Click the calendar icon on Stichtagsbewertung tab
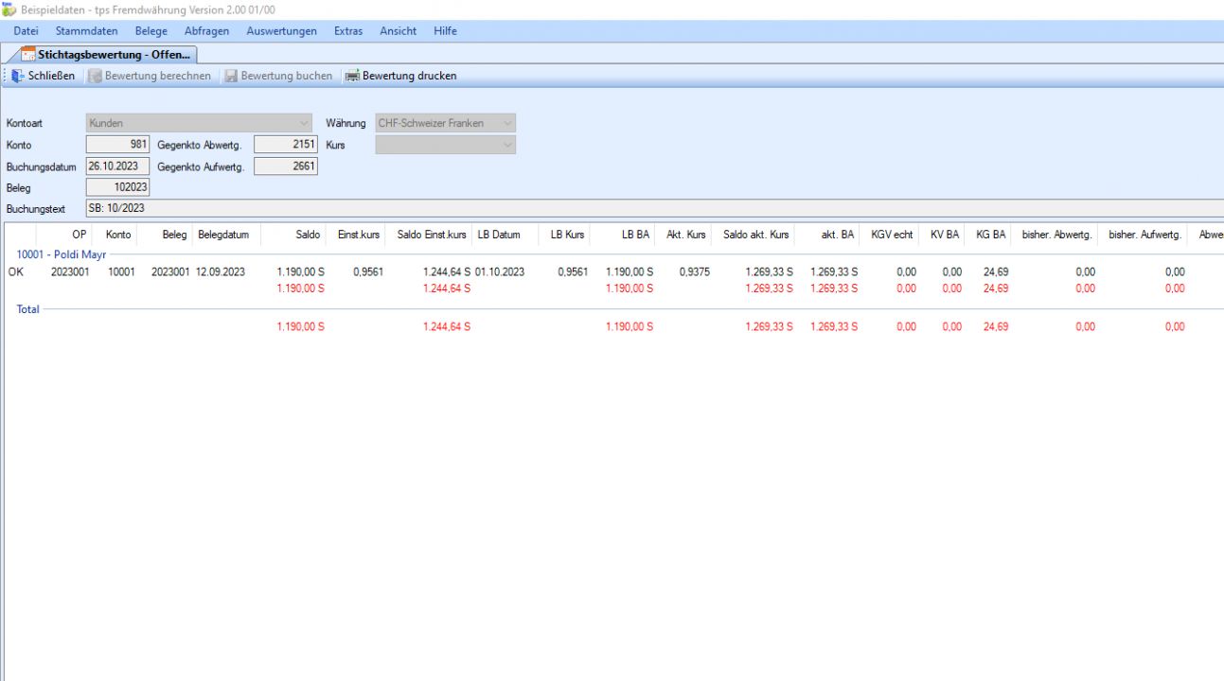The width and height of the screenshot is (1224, 681). [x=28, y=55]
